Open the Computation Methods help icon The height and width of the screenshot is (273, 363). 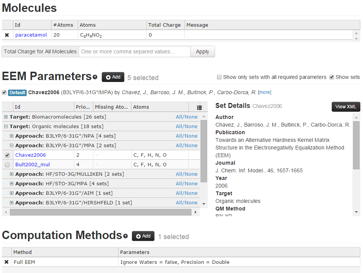125,236
